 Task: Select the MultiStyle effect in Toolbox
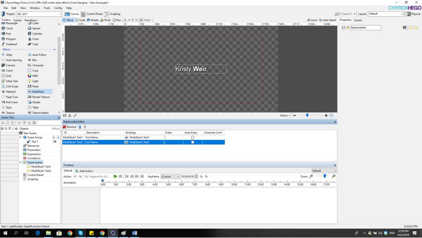pyautogui.click(x=38, y=92)
